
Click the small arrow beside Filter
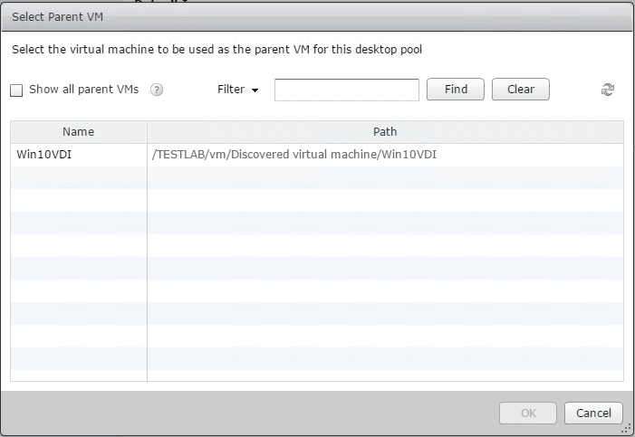tap(255, 90)
